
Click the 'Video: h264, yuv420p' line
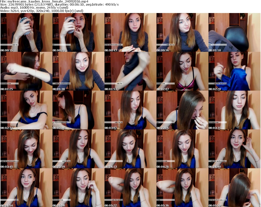coord(42,11)
